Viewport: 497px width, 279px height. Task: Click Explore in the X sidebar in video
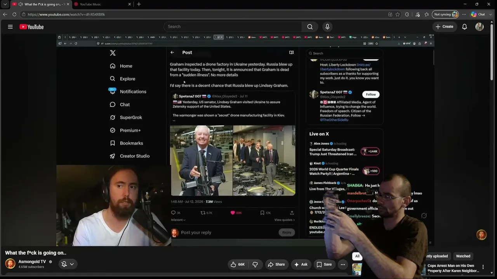[123, 79]
